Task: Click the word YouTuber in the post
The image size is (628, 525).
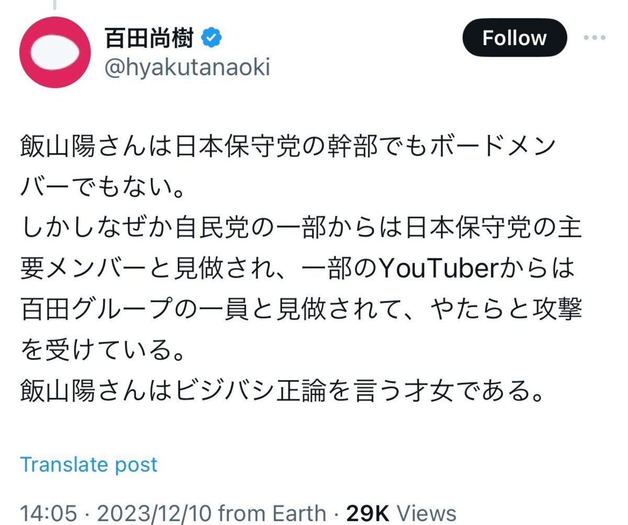Action: [x=436, y=269]
